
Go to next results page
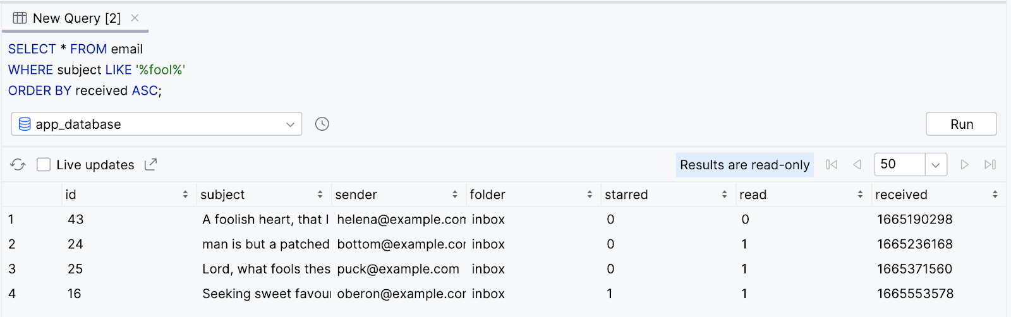[964, 165]
